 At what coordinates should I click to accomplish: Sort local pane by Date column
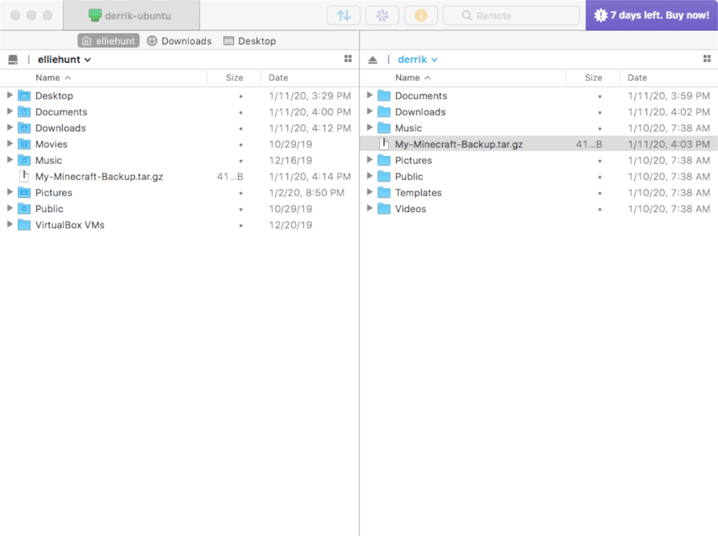click(278, 78)
